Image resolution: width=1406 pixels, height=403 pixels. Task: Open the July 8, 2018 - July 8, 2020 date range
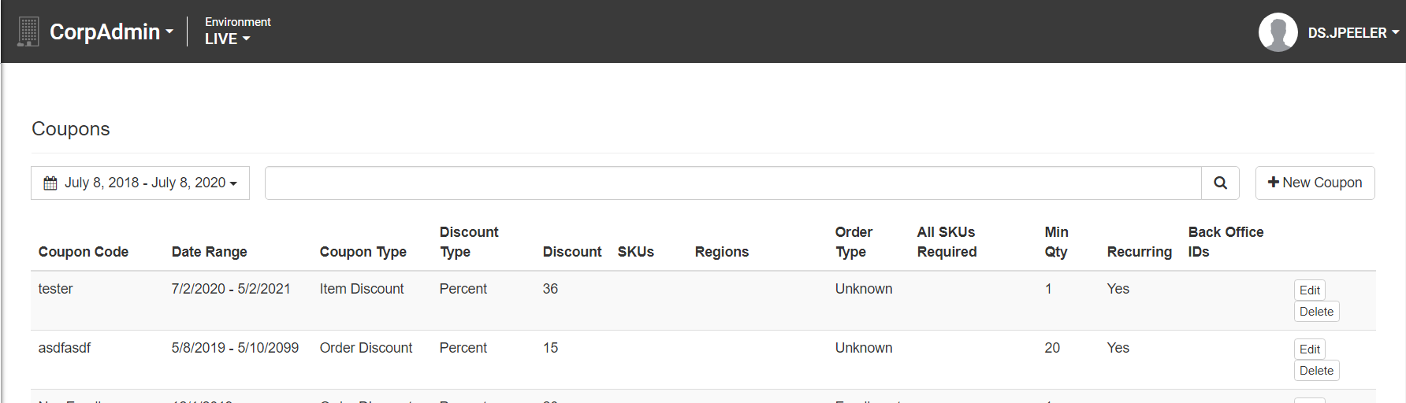[140, 183]
